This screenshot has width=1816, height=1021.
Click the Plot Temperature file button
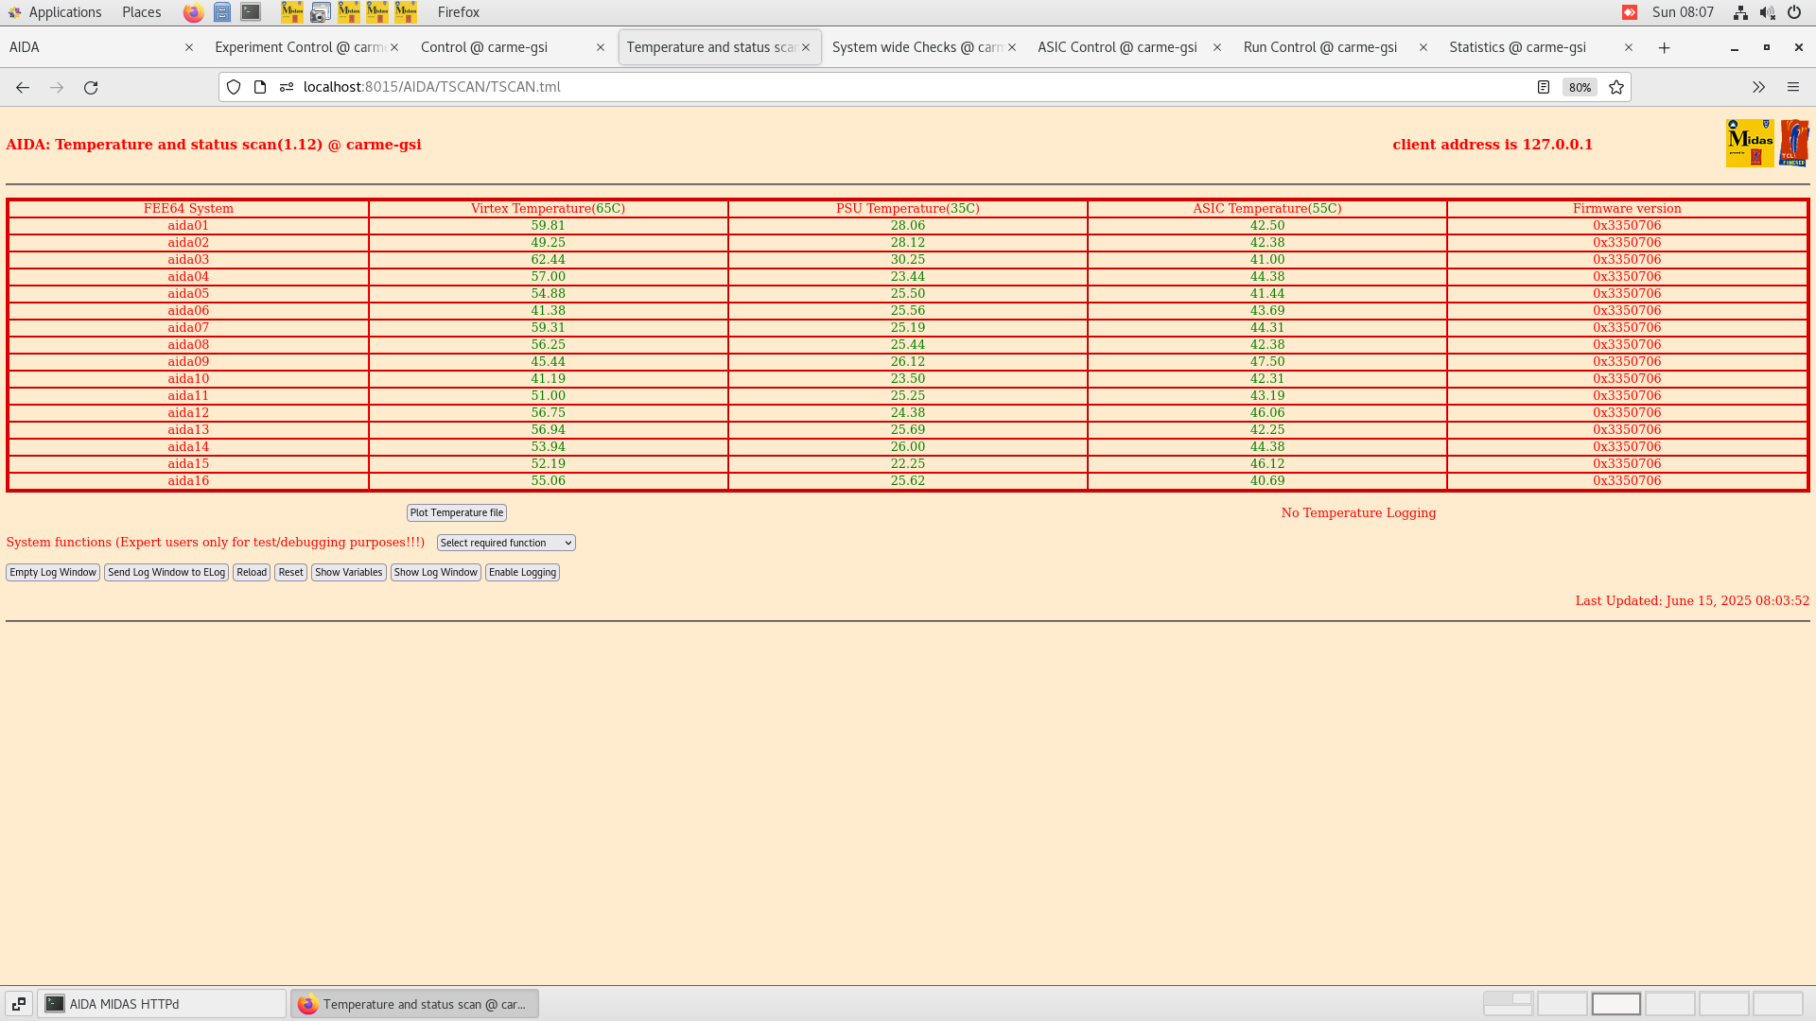(x=456, y=512)
